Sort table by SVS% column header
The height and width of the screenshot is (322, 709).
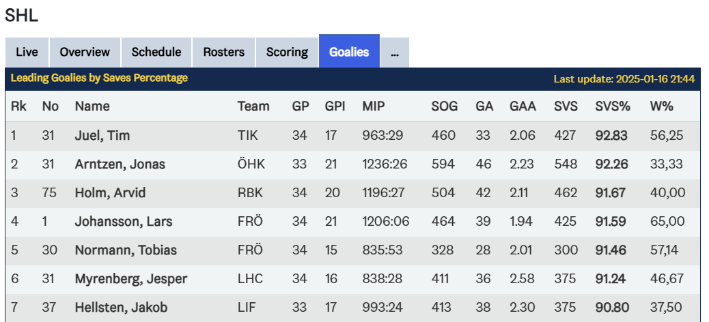click(613, 106)
